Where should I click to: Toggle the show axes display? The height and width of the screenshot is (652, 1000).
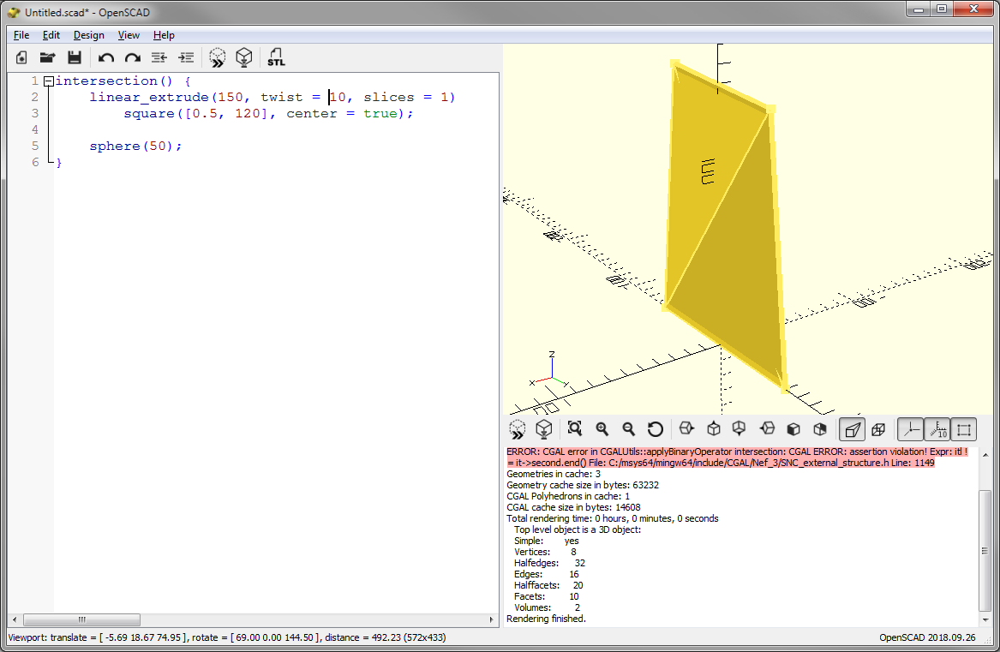911,428
